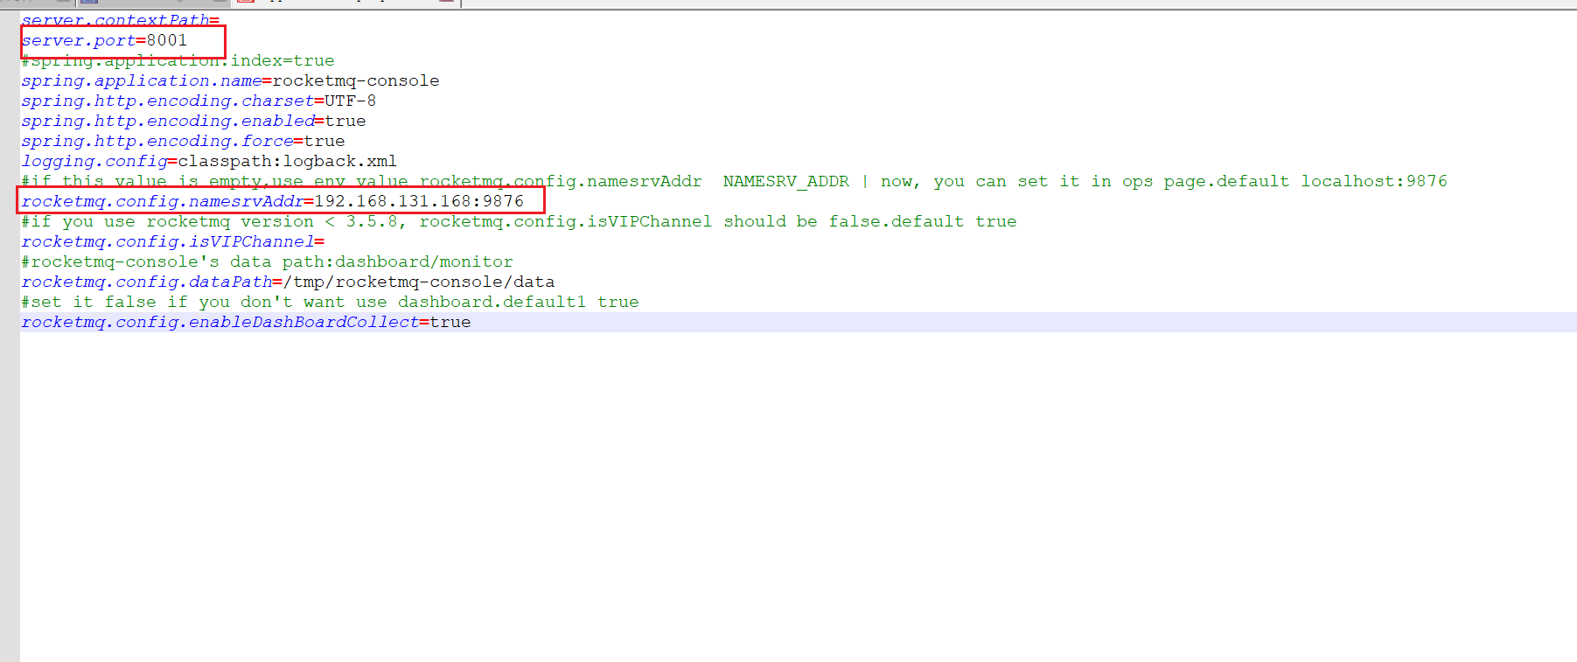The image size is (1577, 662).
Task: Click the spring.http.encoding.charset key
Action: pyautogui.click(x=168, y=101)
